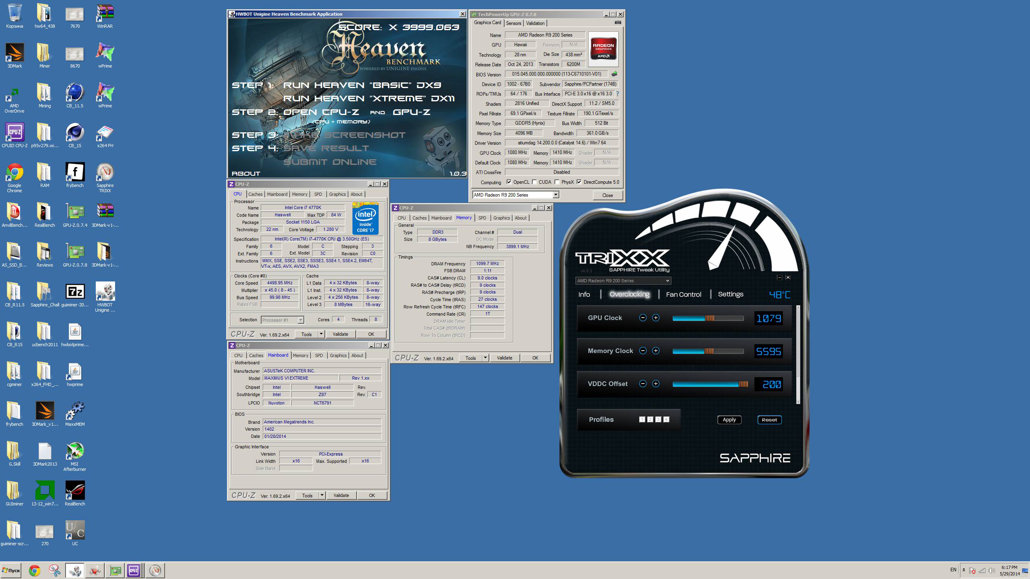The image size is (1030, 579).
Task: Click the GPU Clock slider in TRIXX
Action: 708,318
